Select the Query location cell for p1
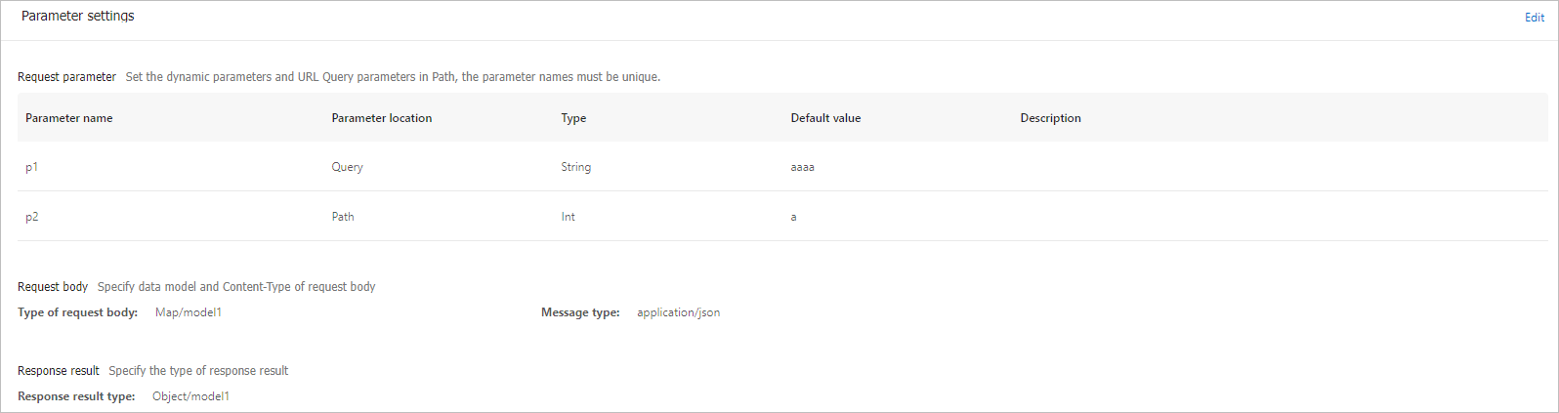This screenshot has height=413, width=1559. coord(348,167)
